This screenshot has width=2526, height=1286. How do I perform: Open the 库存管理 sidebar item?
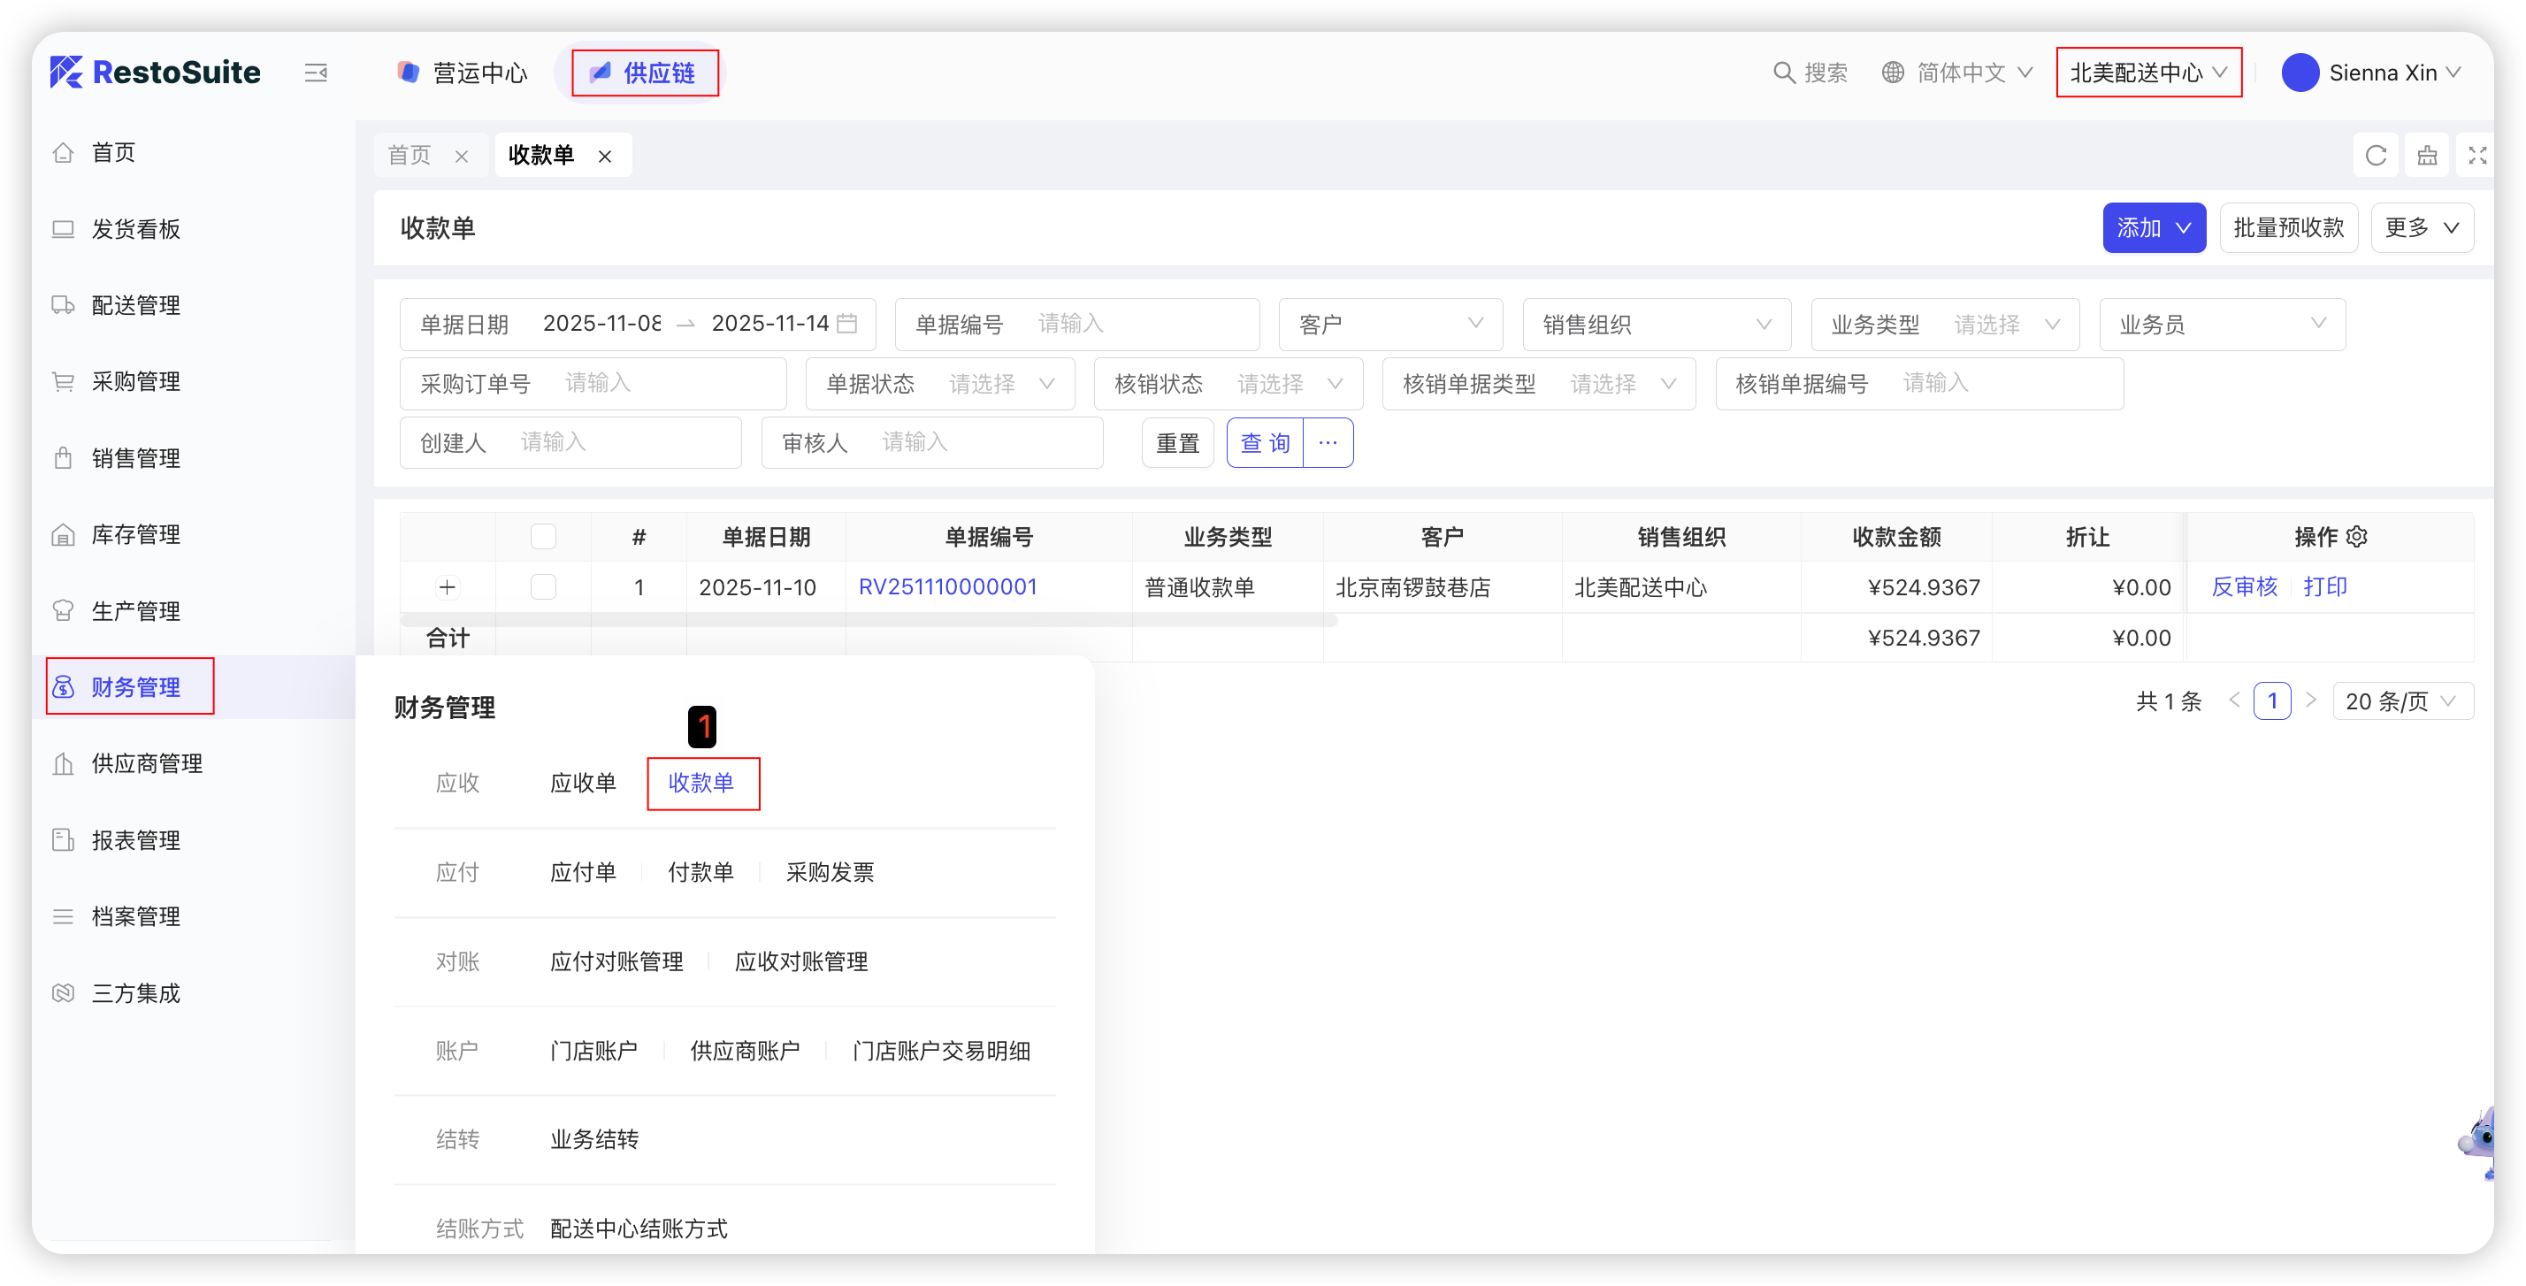[135, 534]
